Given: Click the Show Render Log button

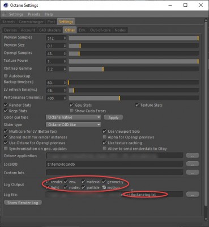Looking at the screenshot, I should tap(23, 203).
